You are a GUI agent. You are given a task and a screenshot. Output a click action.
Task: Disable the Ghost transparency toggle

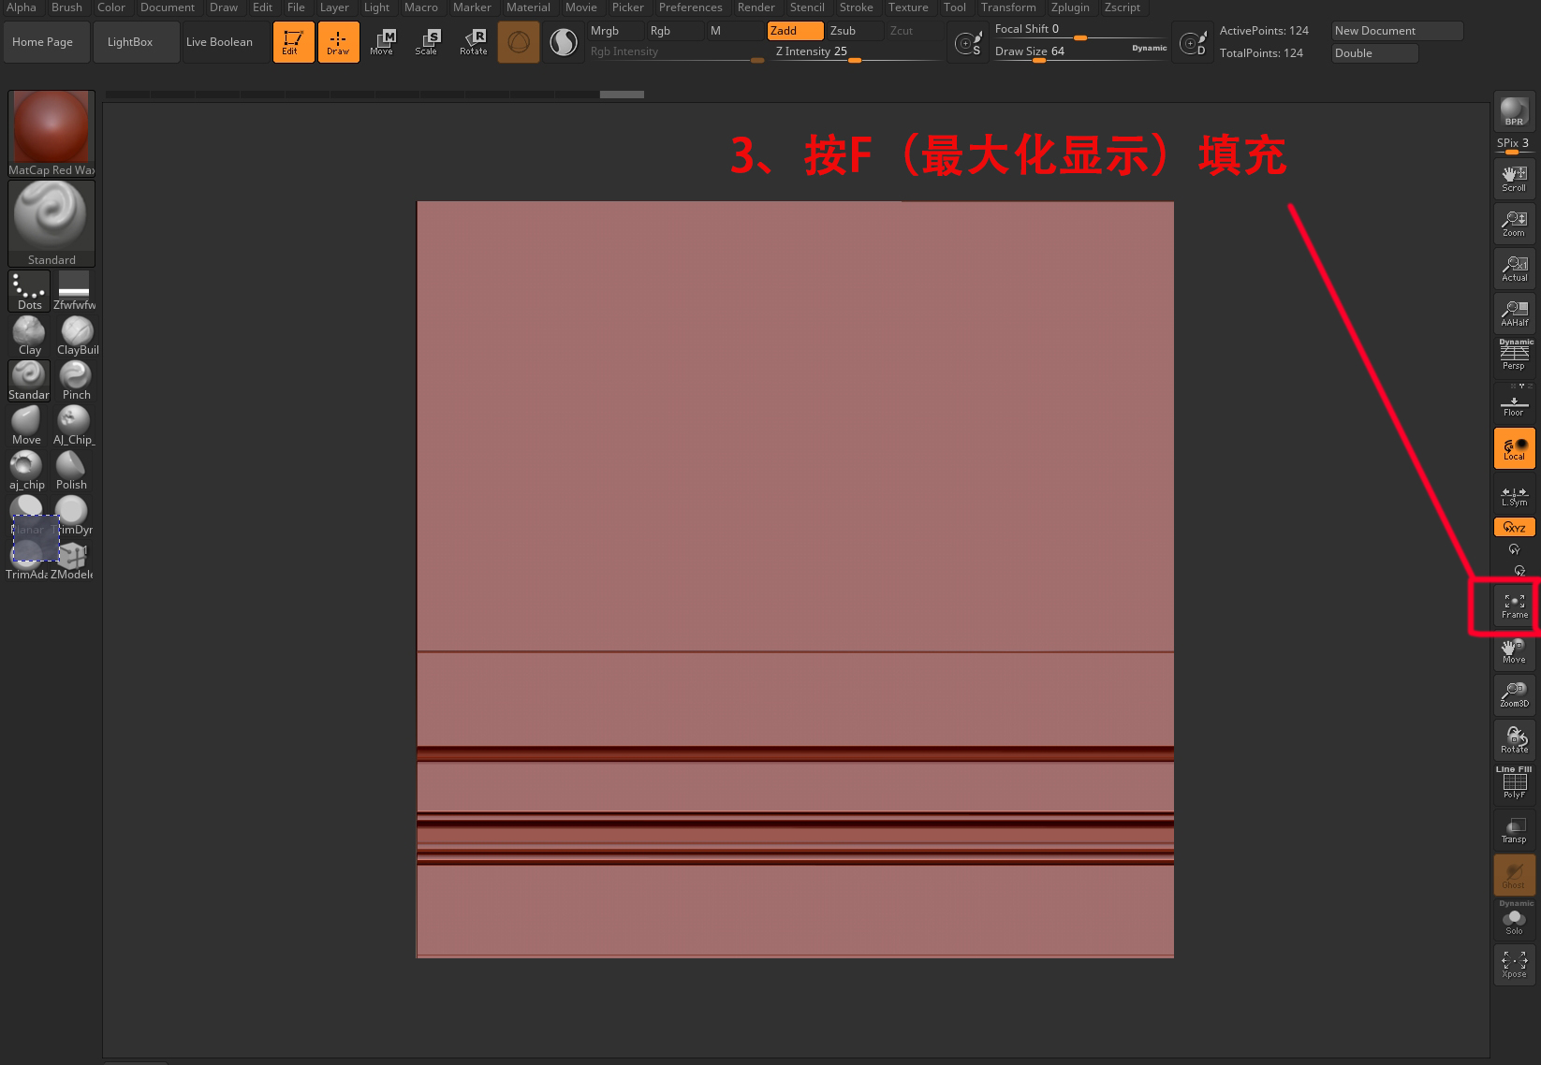(x=1513, y=873)
